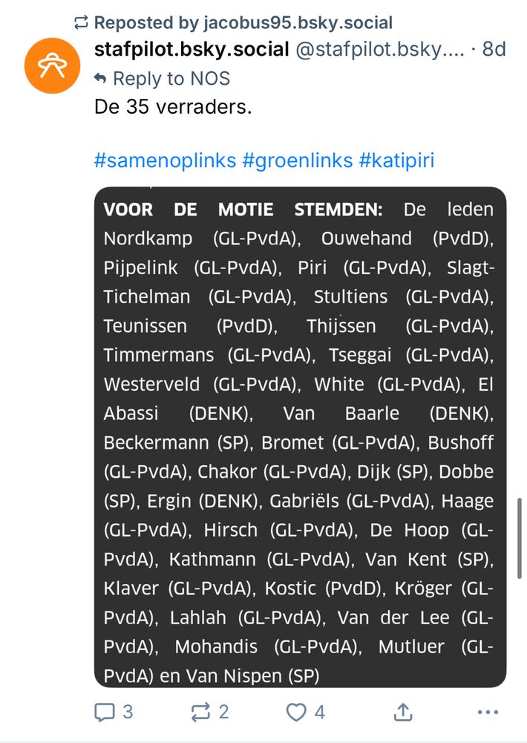Open the stafpilot.bsky.social display name
The image size is (527, 743).
(x=192, y=49)
